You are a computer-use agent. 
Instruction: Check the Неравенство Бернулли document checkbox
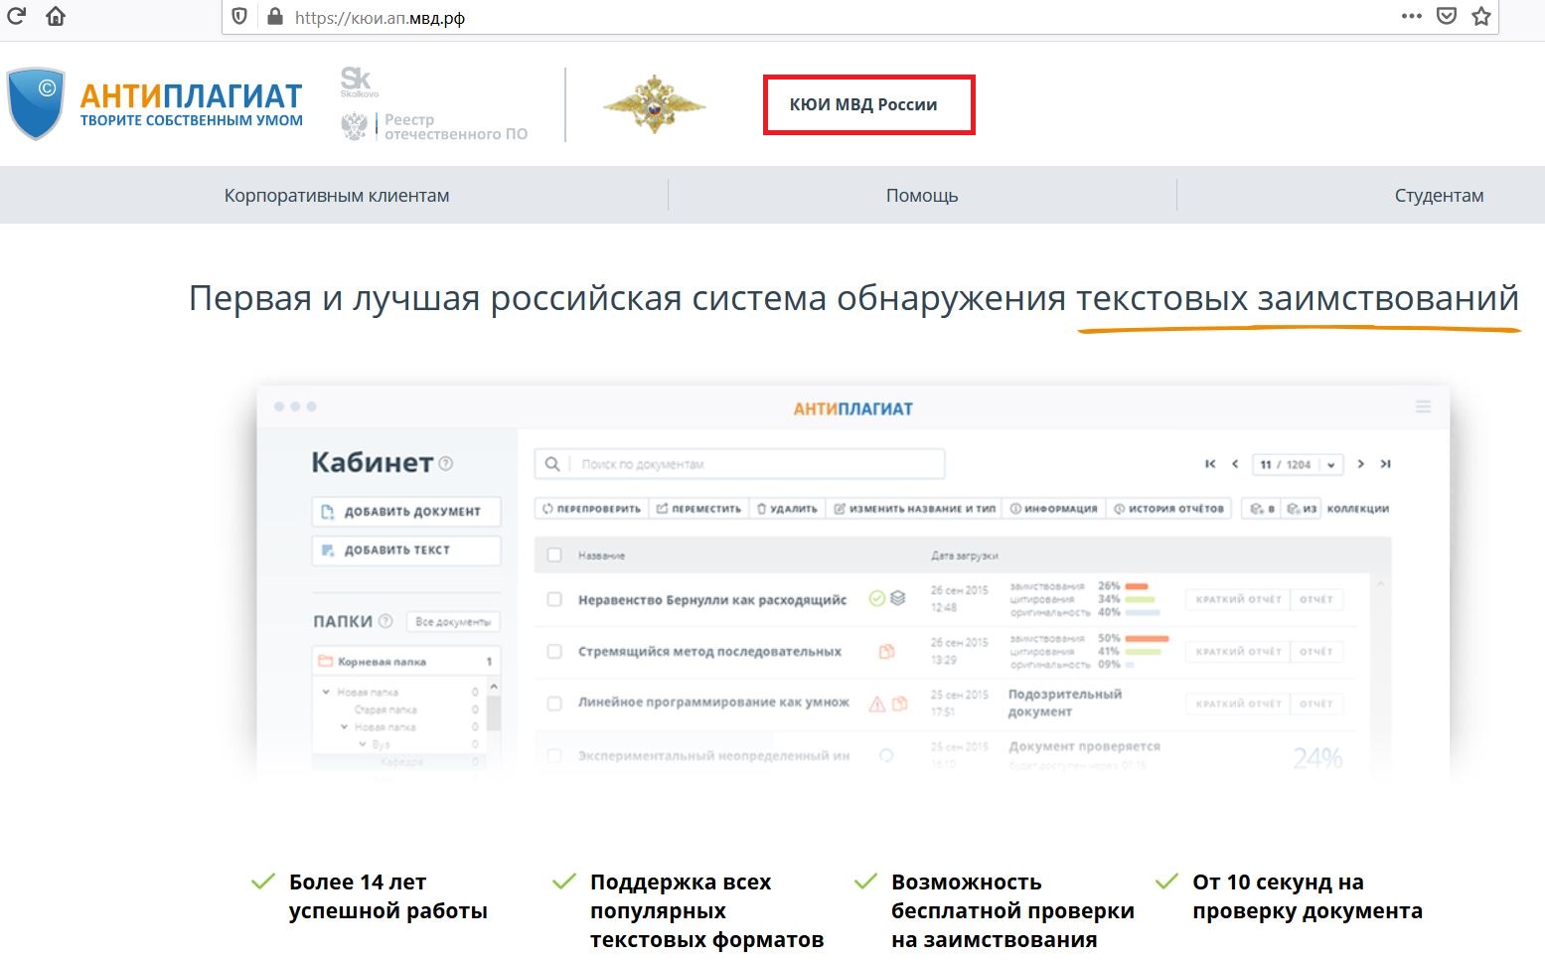coord(554,599)
